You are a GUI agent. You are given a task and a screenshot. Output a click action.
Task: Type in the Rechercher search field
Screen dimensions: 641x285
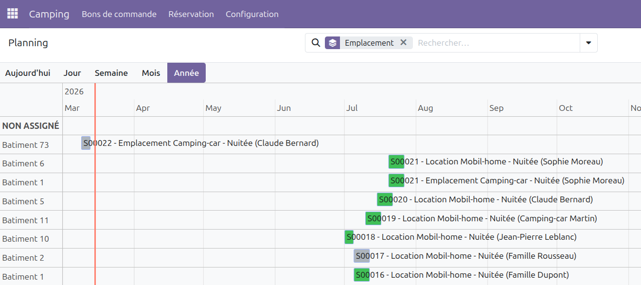496,43
